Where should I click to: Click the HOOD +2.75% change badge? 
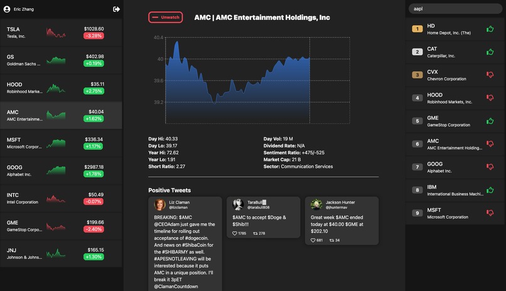click(x=94, y=91)
